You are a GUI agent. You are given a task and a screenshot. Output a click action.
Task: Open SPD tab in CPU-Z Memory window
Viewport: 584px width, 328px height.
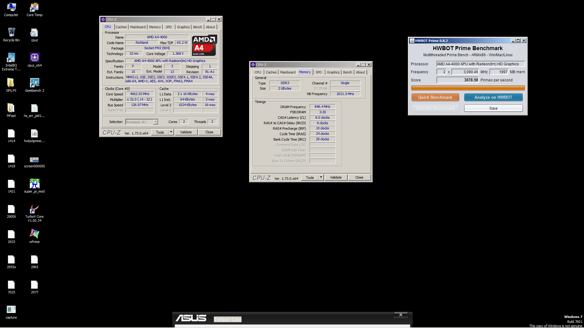[x=319, y=72]
